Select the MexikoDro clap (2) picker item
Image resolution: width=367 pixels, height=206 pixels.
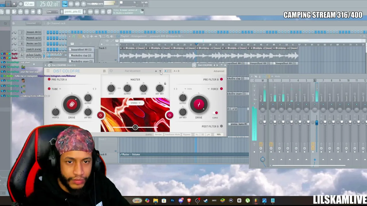[x=81, y=56]
